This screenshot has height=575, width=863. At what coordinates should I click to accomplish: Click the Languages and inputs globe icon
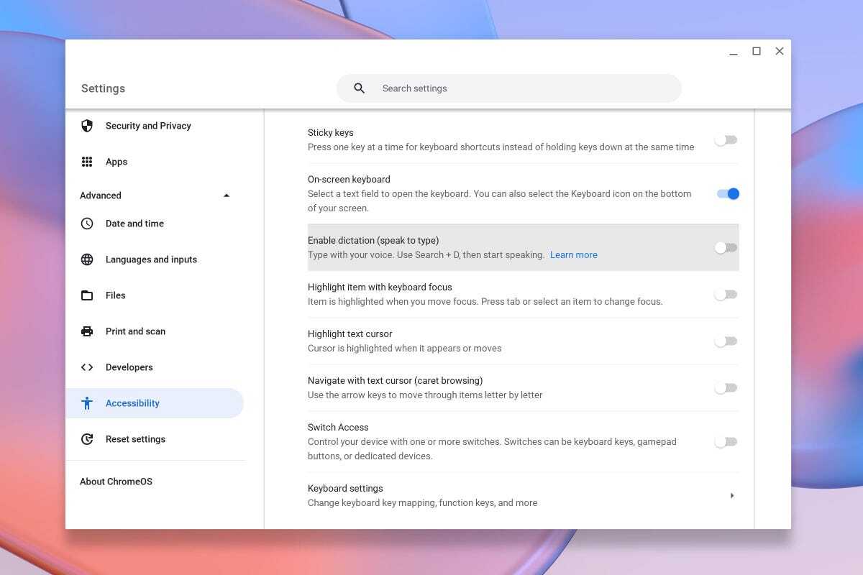[x=87, y=259]
